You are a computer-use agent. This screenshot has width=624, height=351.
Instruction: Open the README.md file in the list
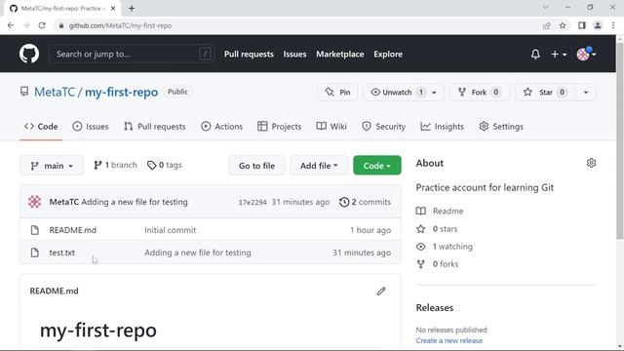click(x=72, y=230)
